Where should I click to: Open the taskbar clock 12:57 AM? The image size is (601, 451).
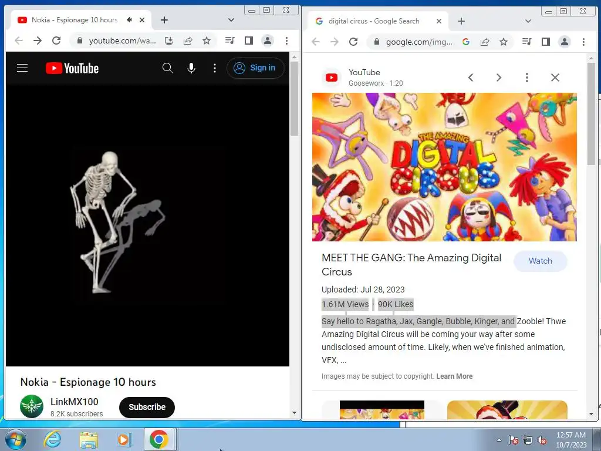pyautogui.click(x=570, y=439)
